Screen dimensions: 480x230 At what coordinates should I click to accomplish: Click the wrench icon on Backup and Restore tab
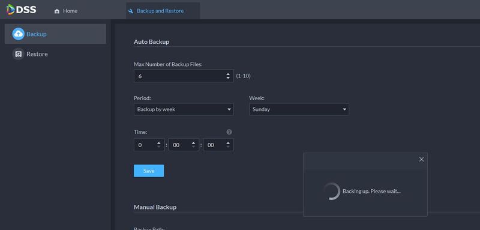tap(131, 11)
